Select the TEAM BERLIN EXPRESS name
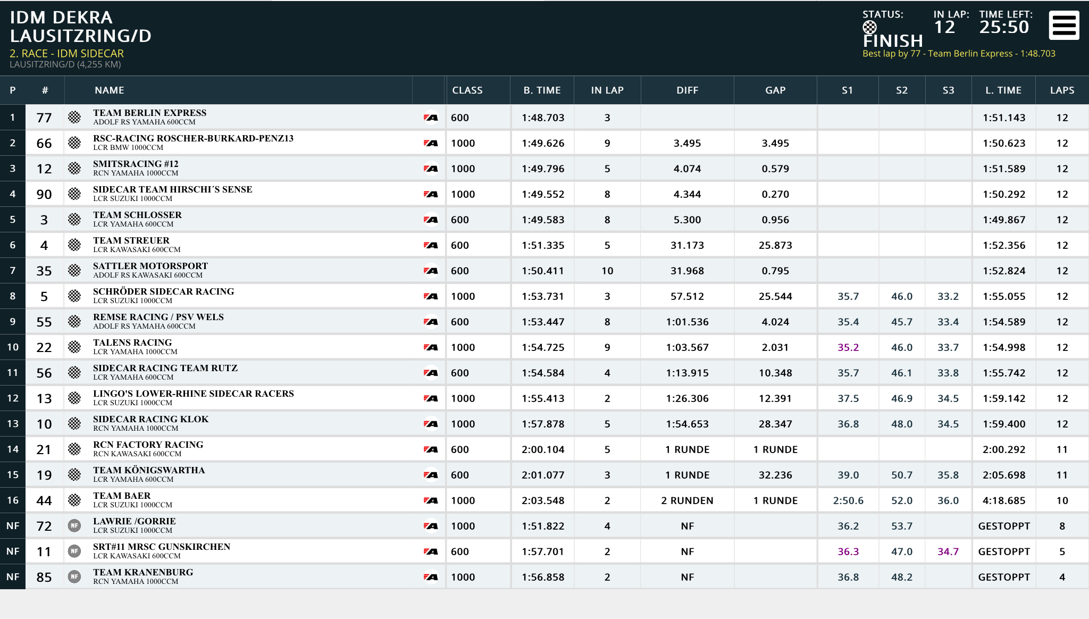1089x619 pixels. (150, 113)
